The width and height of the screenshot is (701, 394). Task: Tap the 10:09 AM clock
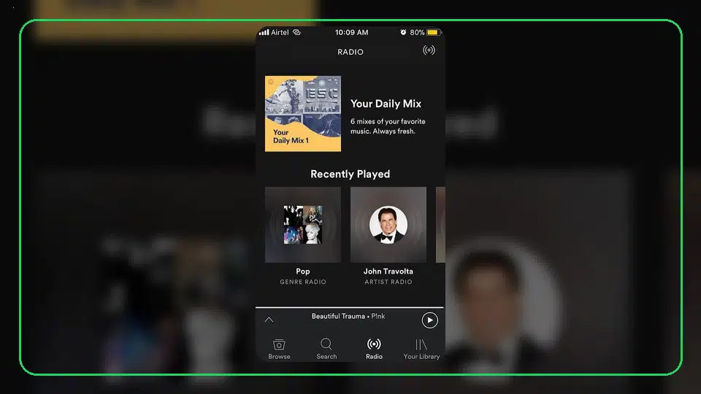351,33
